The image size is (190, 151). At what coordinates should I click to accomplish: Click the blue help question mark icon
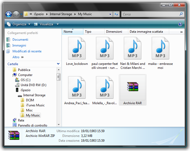click(x=180, y=24)
